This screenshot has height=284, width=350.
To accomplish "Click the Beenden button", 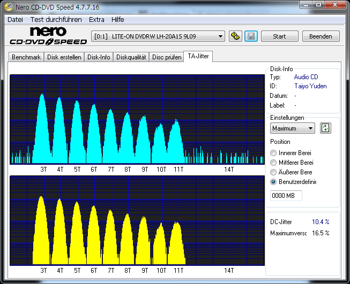I will click(x=321, y=36).
